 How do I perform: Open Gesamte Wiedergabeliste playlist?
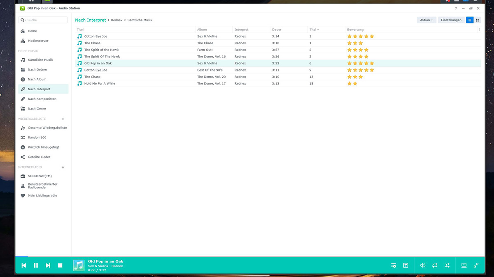click(43, 128)
